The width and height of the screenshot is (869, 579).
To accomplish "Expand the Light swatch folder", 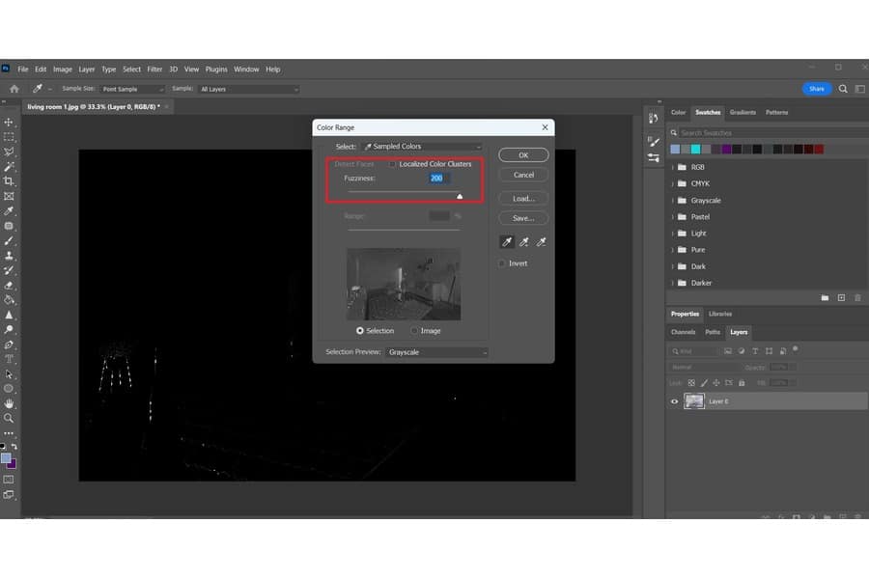I will click(673, 234).
